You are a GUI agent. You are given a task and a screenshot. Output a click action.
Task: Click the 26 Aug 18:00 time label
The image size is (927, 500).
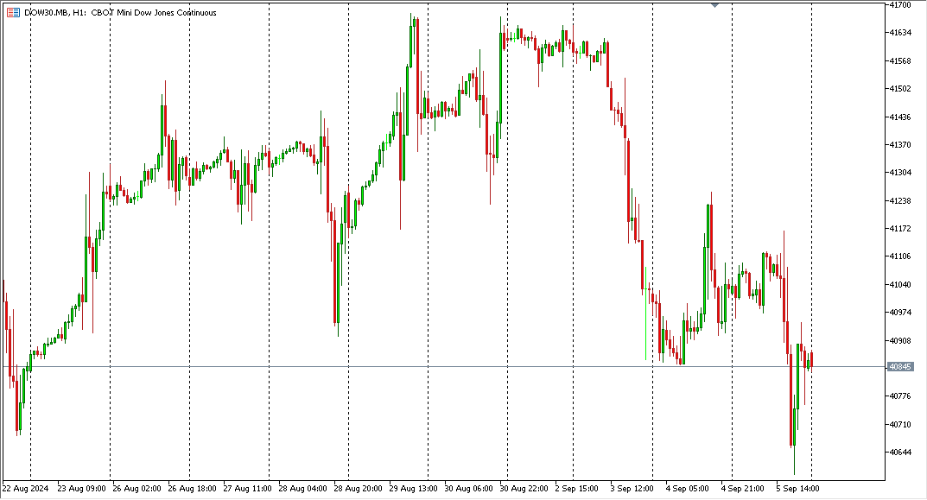[x=192, y=489]
